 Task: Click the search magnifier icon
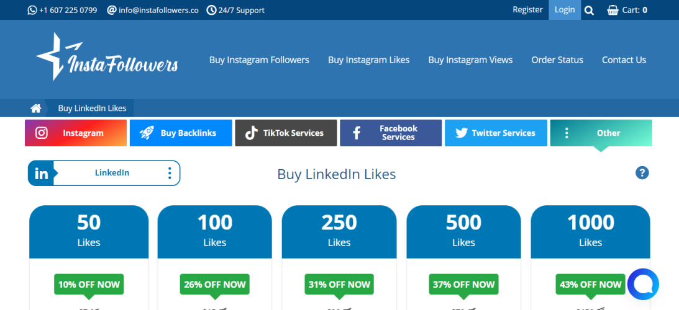[590, 10]
